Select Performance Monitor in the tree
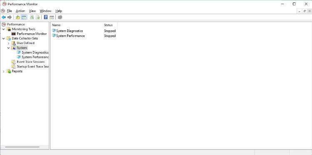 tap(32, 34)
